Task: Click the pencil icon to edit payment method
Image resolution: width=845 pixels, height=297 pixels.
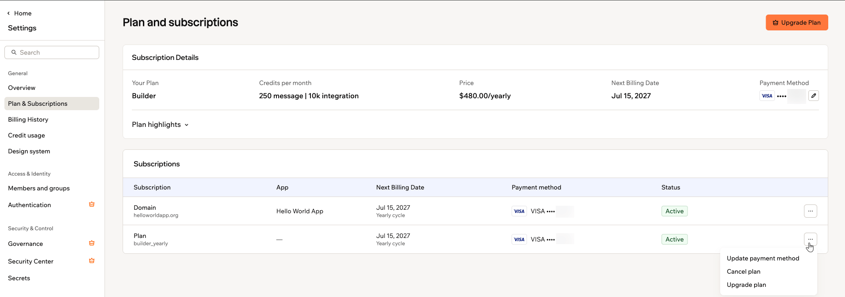Action: (x=814, y=96)
